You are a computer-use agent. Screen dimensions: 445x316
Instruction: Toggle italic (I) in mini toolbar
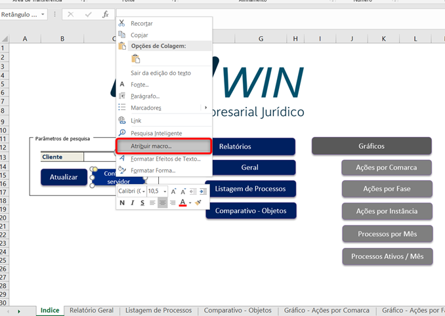(132, 203)
